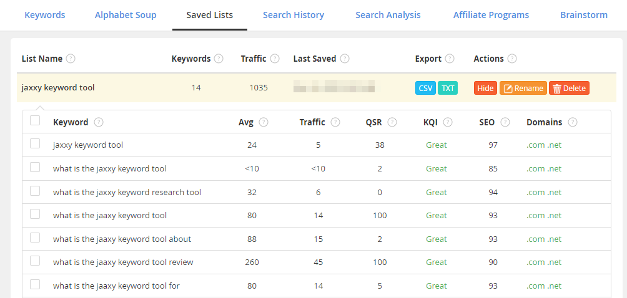Viewport: 627px width, 298px height.
Task: Click help icon beside top Traffic header
Action: click(x=275, y=59)
